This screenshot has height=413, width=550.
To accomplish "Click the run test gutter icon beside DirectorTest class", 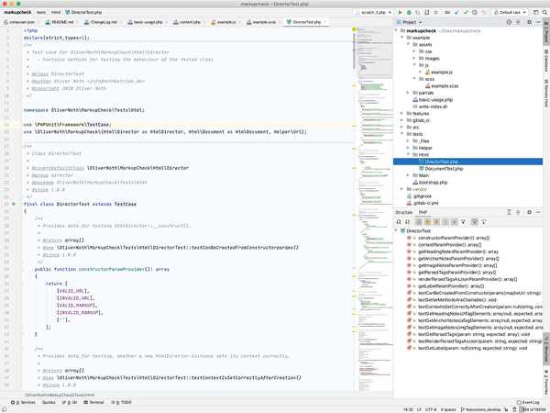I will point(14,204).
